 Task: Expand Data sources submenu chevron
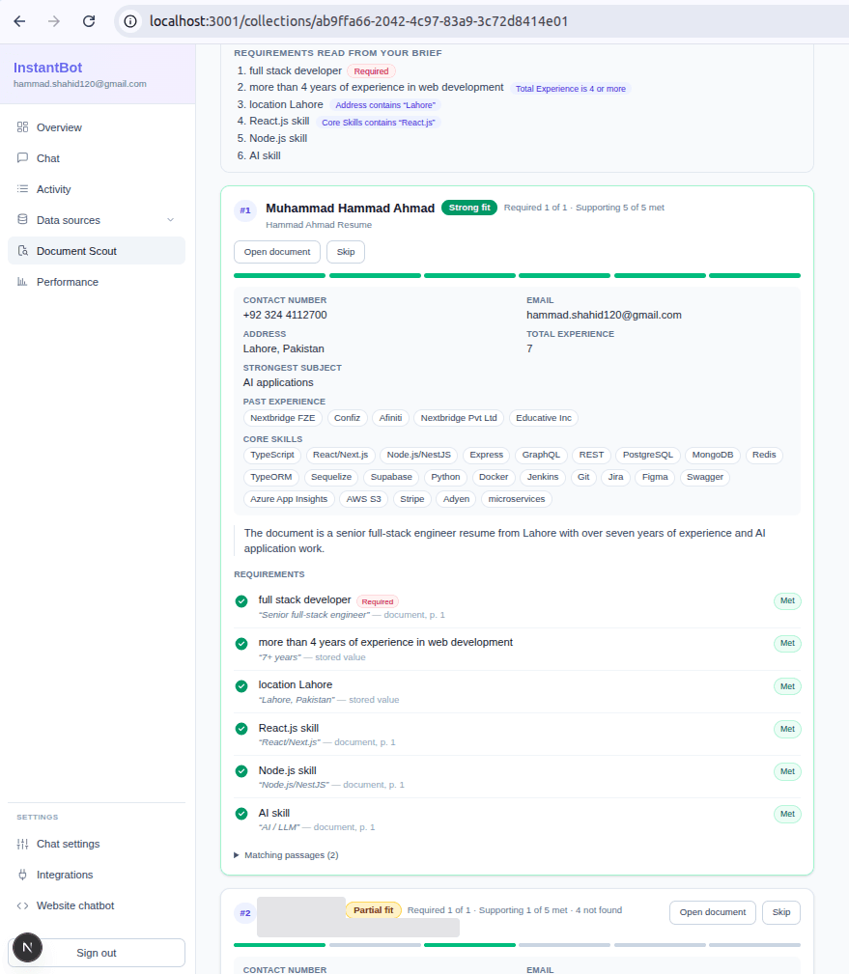[170, 220]
